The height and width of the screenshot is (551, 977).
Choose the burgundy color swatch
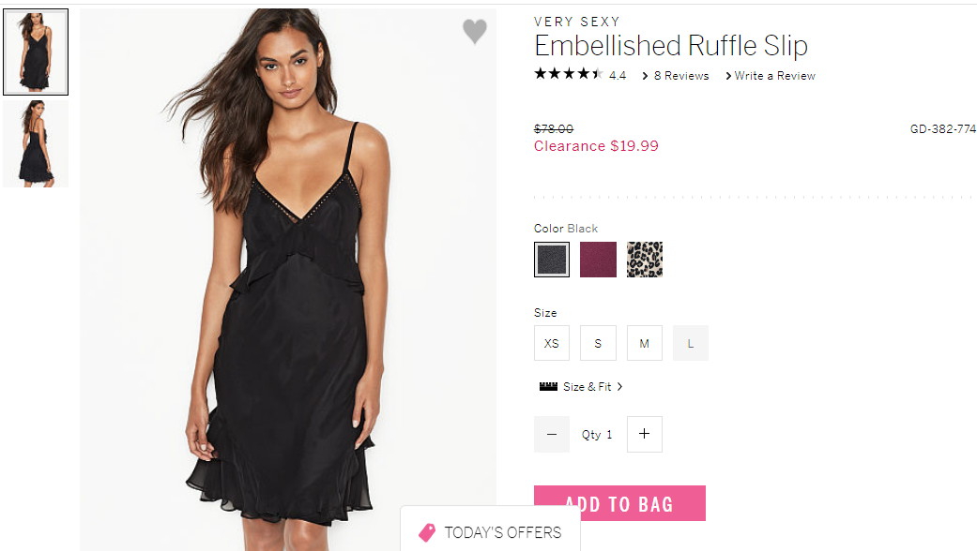pyautogui.click(x=598, y=260)
